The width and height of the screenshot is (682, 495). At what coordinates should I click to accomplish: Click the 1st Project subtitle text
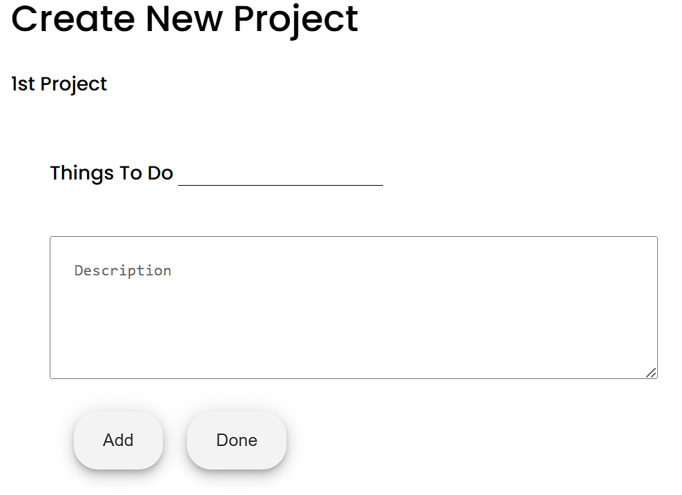pyautogui.click(x=59, y=84)
